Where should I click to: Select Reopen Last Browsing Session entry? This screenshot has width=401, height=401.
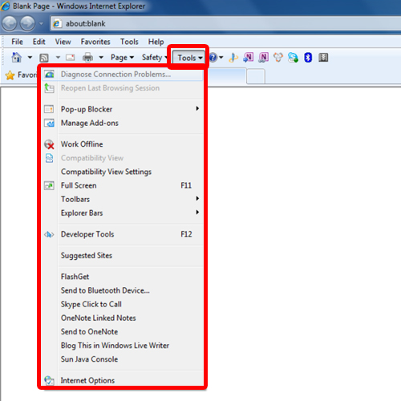pos(123,88)
